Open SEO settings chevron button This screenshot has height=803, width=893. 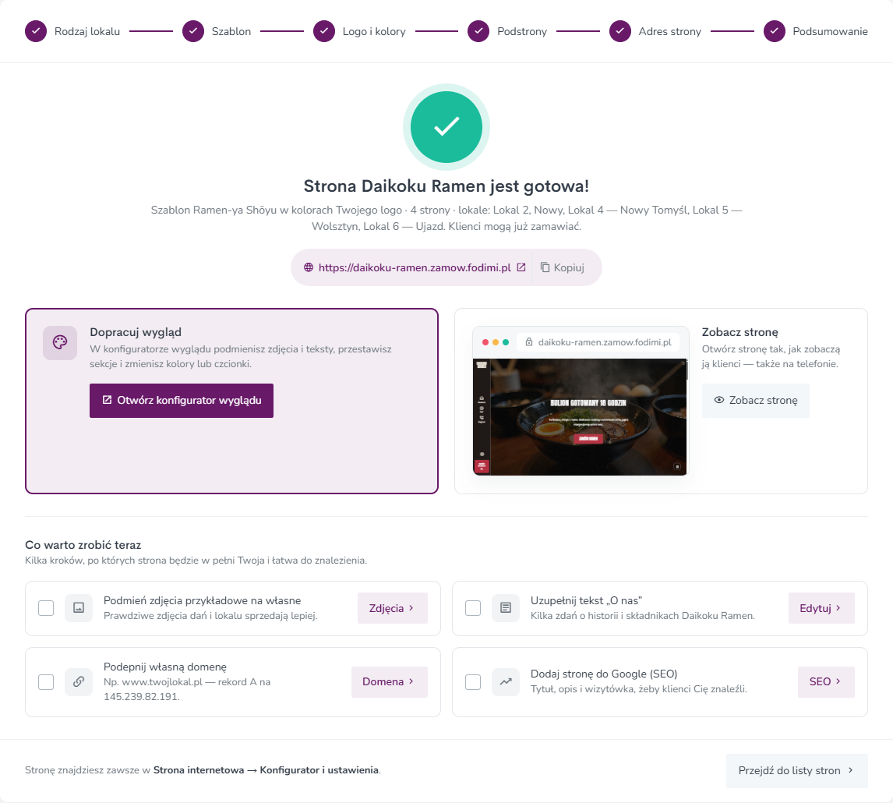(826, 681)
